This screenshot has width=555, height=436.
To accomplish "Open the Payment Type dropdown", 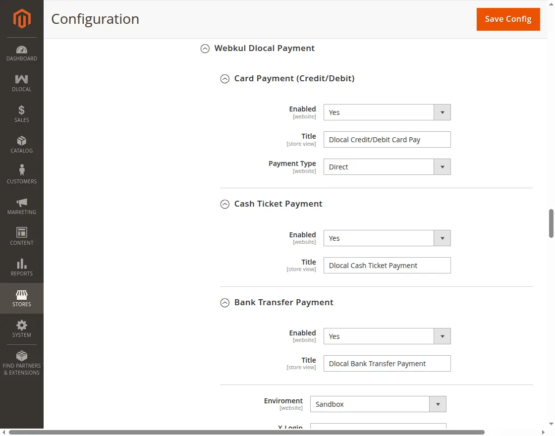I will [x=387, y=167].
